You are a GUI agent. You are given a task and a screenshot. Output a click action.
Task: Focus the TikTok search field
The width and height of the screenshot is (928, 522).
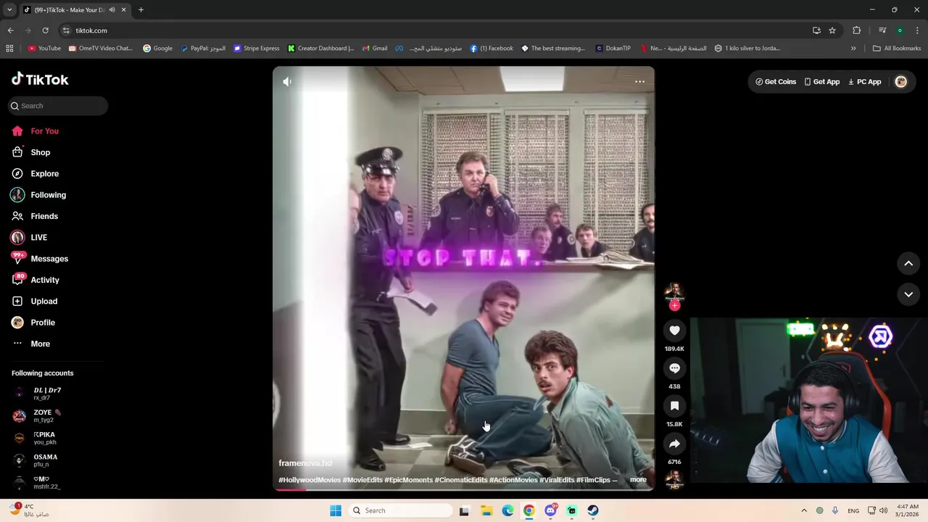tap(58, 106)
